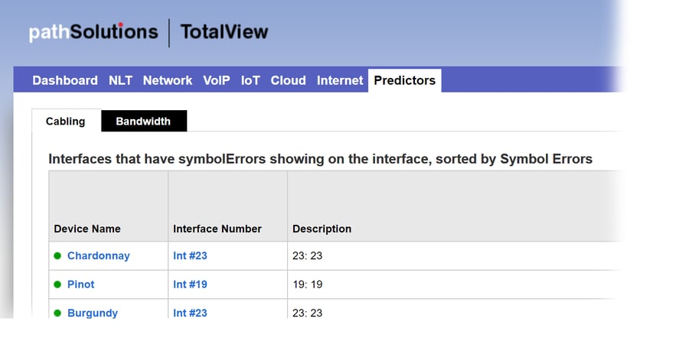Open the Int #19 interface link
The width and height of the screenshot is (689, 344).
[x=190, y=284]
